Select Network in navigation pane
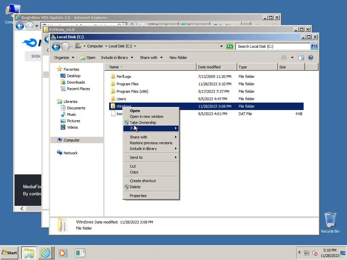Viewport: 347px width, 260px height. 70,153
